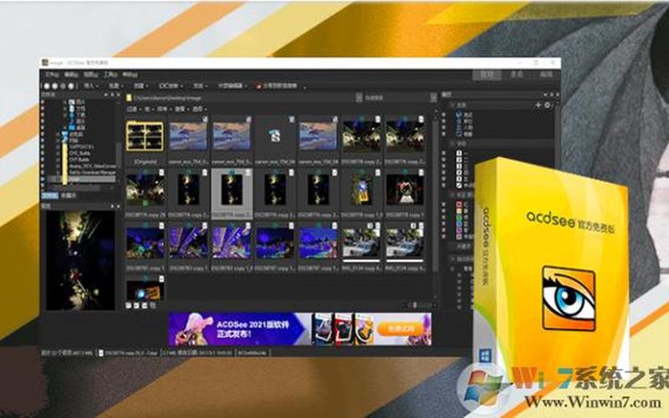Open the 帮助 menu

(x=130, y=74)
